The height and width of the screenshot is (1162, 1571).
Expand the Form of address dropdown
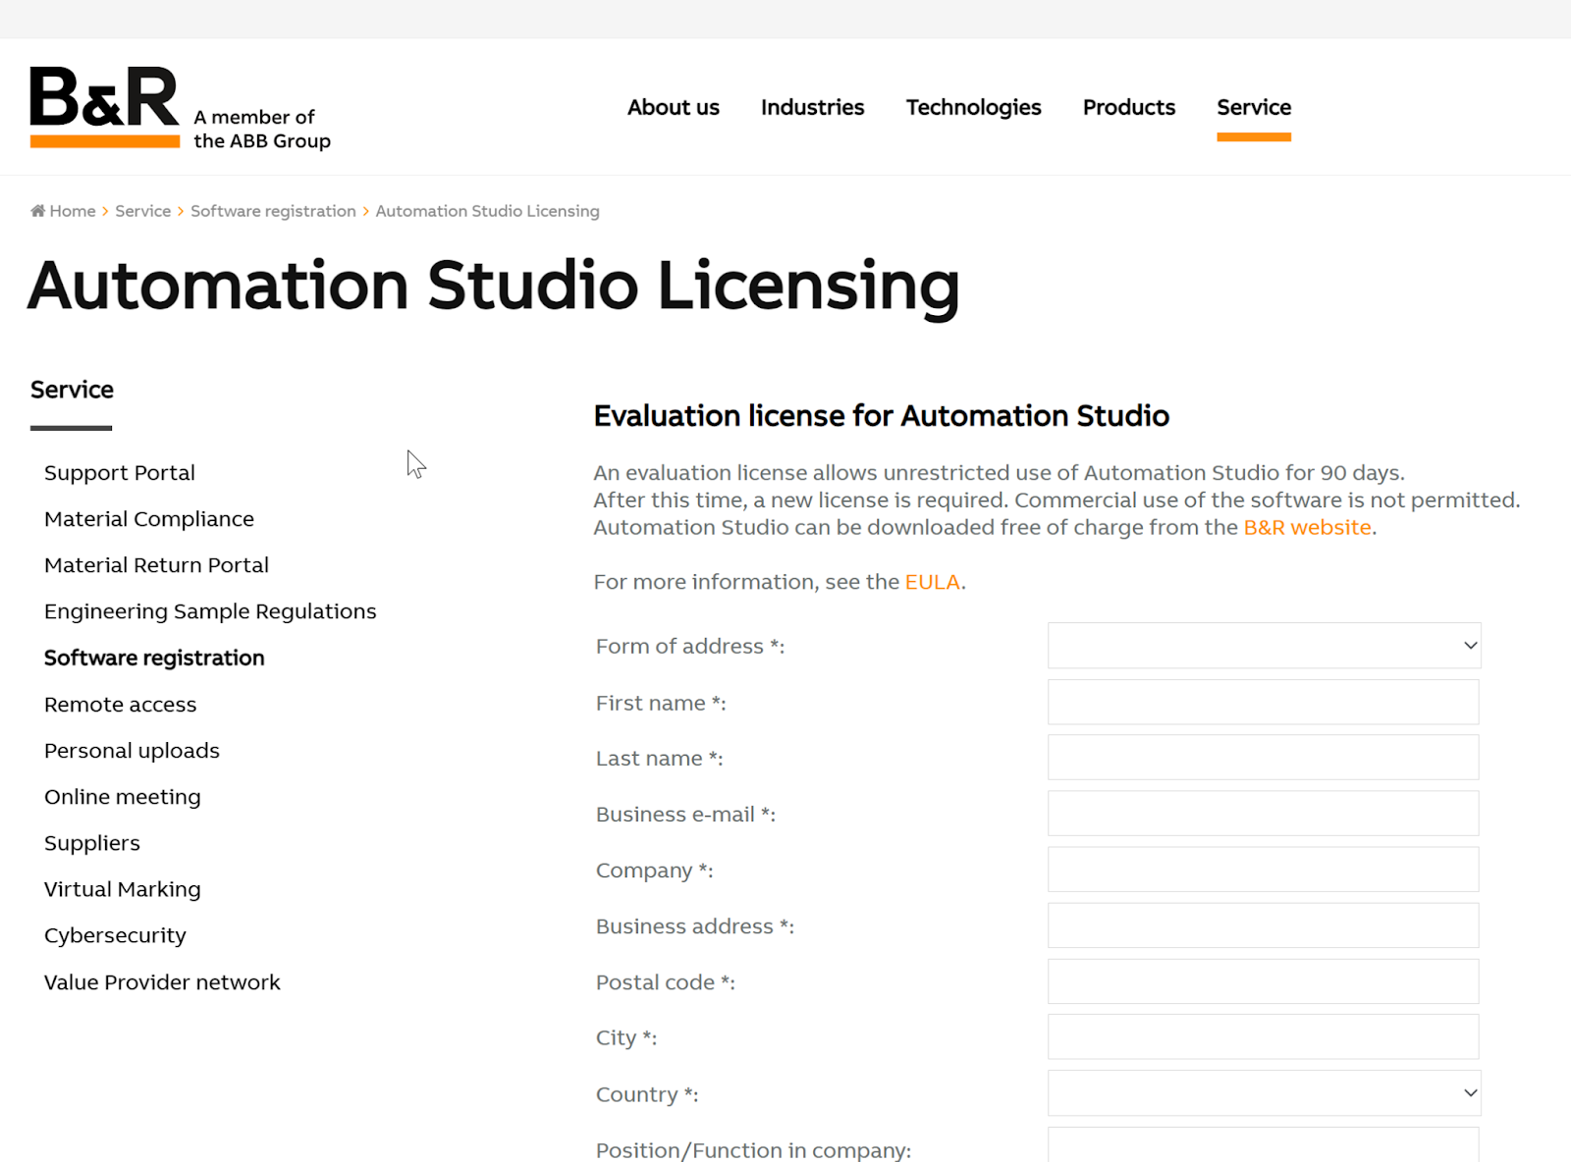[1264, 646]
